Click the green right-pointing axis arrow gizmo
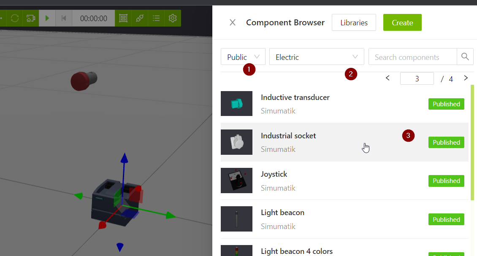This screenshot has height=256, width=477. tap(171, 216)
